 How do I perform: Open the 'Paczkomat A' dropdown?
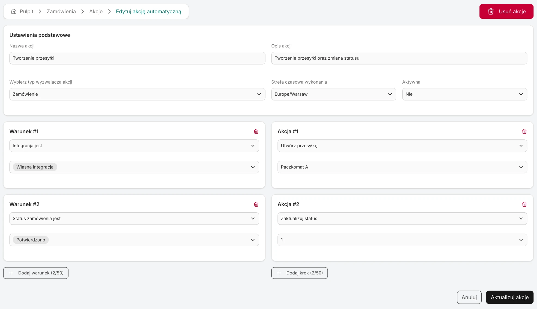pyautogui.click(x=402, y=167)
